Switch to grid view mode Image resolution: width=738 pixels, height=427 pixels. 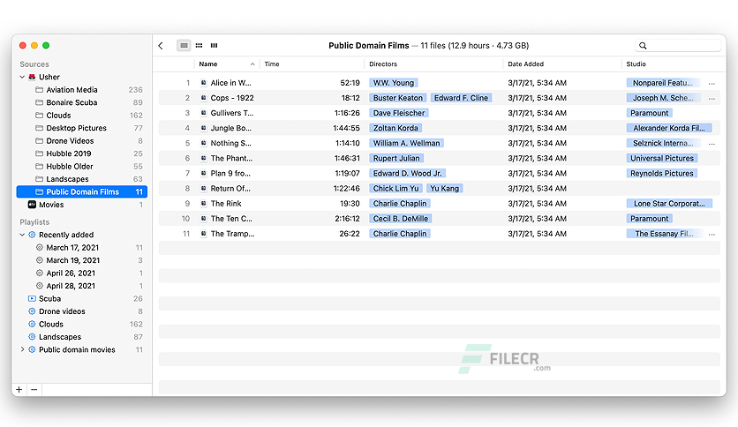click(200, 46)
